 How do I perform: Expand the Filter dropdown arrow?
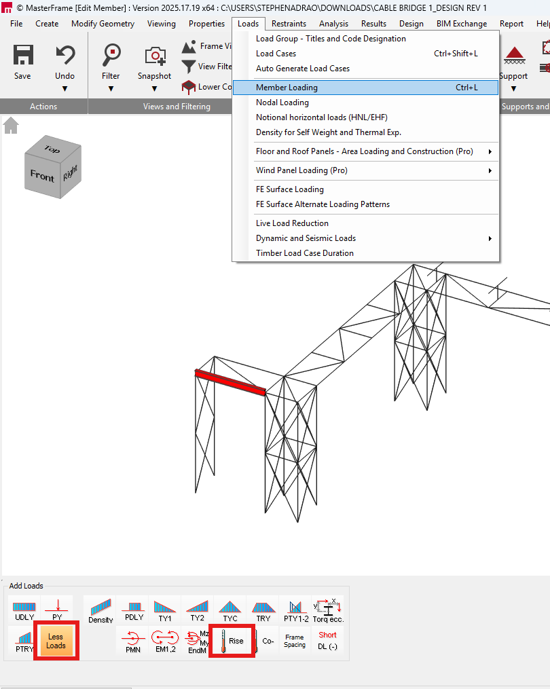pyautogui.click(x=111, y=89)
